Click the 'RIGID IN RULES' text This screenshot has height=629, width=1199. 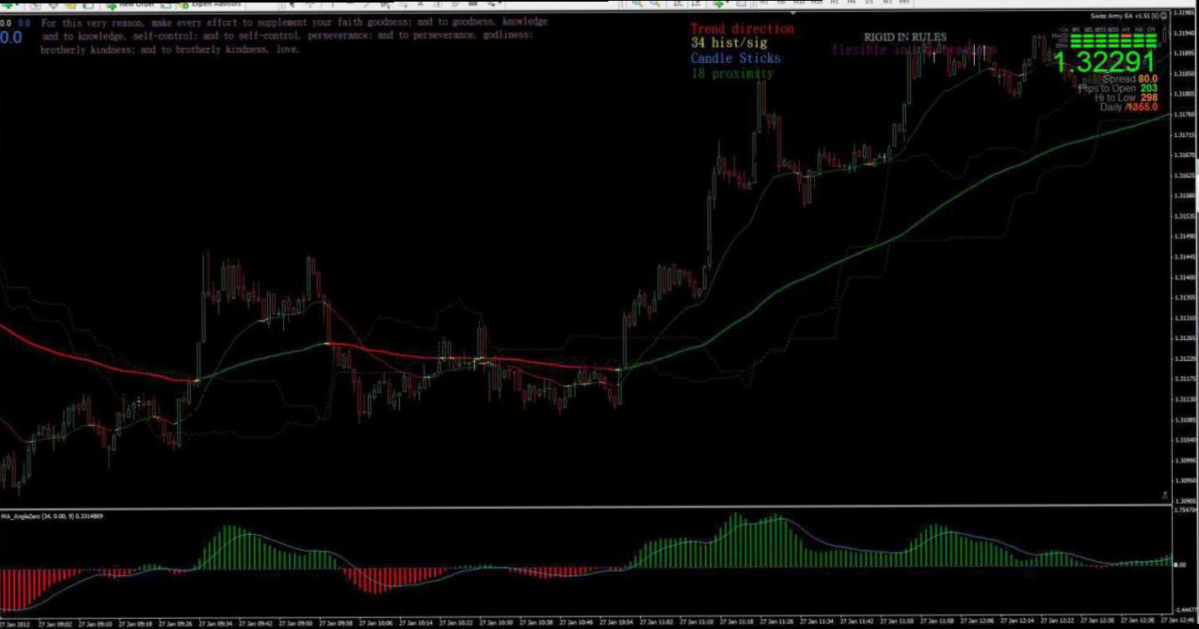point(905,37)
